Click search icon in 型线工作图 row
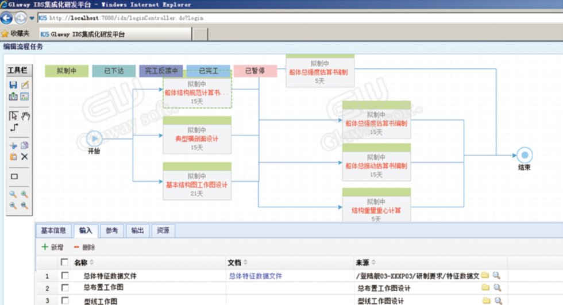The height and width of the screenshot is (305, 563). click(x=498, y=301)
